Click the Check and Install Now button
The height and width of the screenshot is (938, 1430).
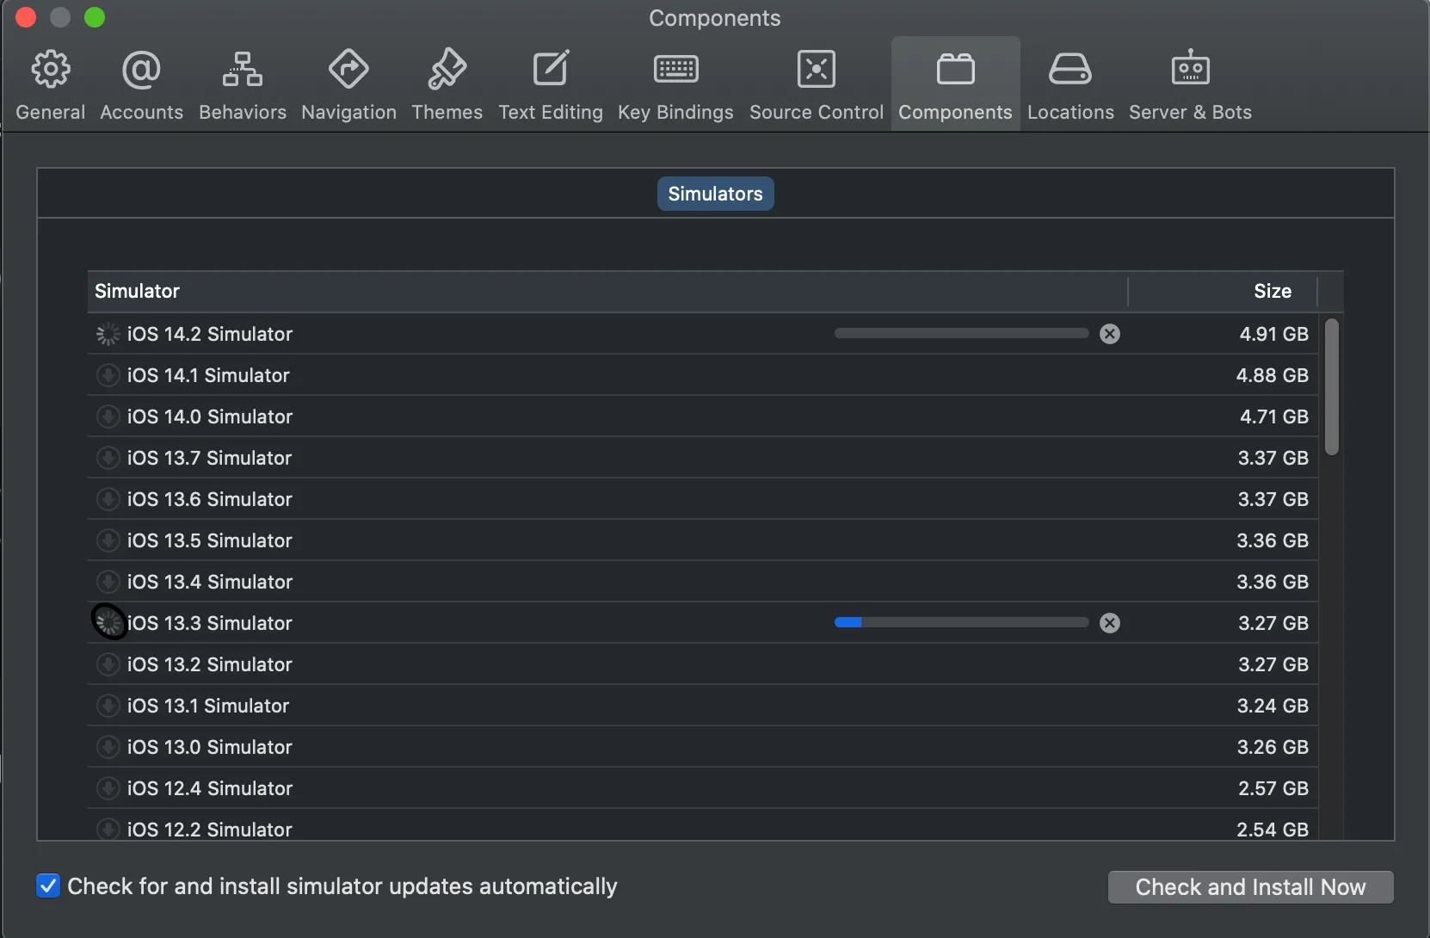coord(1250,887)
